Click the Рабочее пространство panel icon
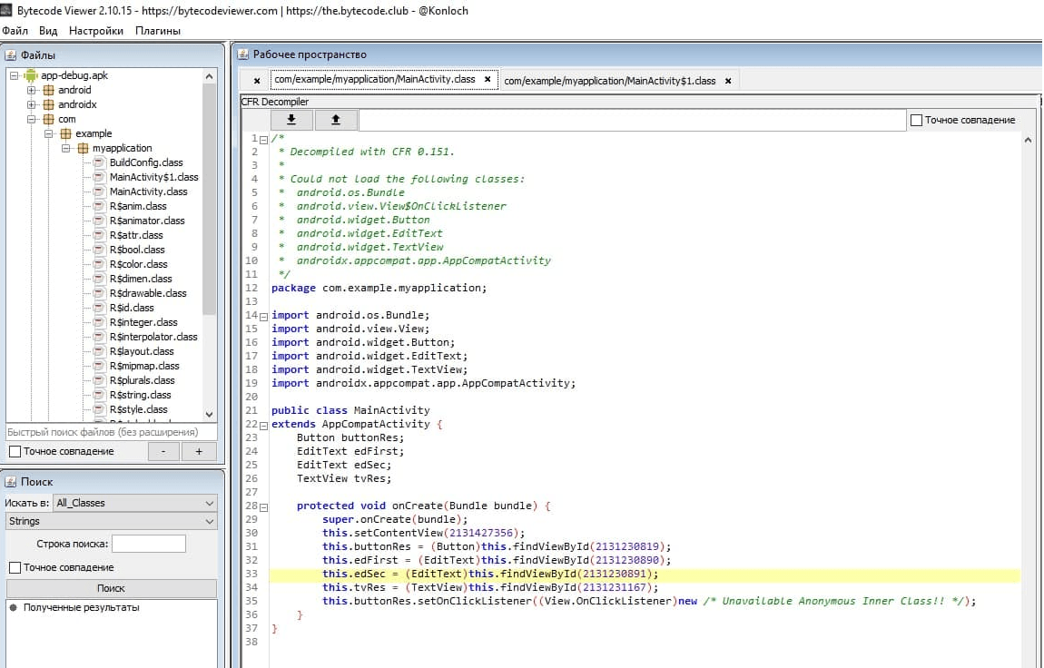 [243, 54]
